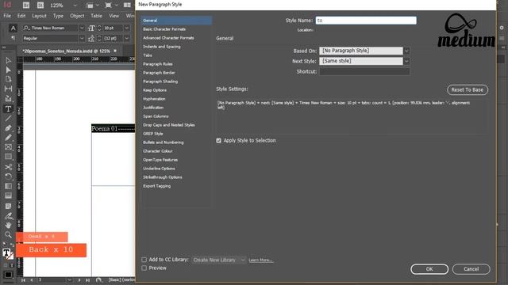Toggle Apply Style to Selection checkbox
The image size is (508, 285).
pos(219,141)
